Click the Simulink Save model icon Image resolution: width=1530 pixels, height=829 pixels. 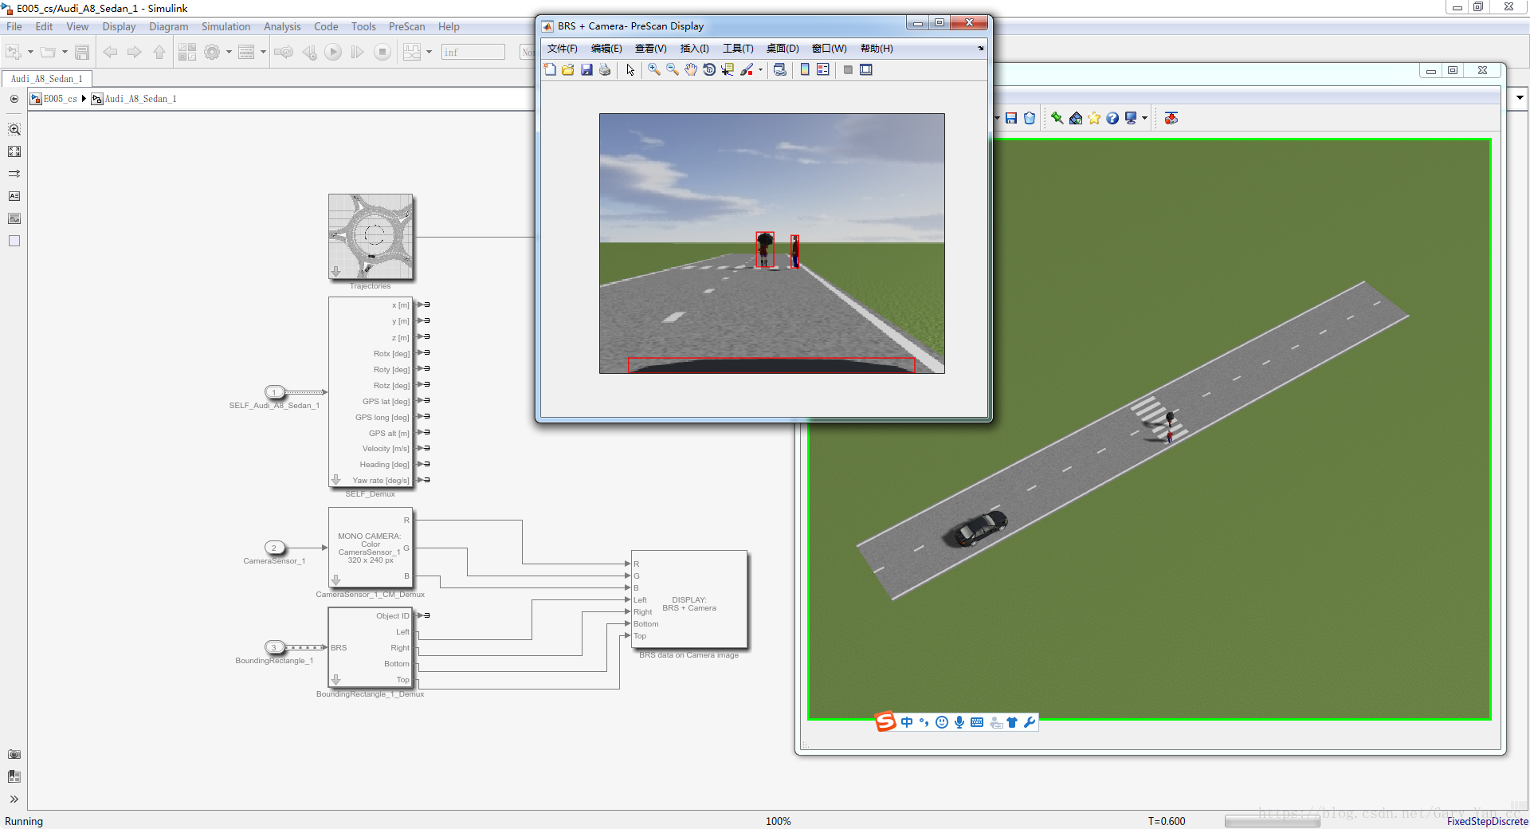[81, 53]
